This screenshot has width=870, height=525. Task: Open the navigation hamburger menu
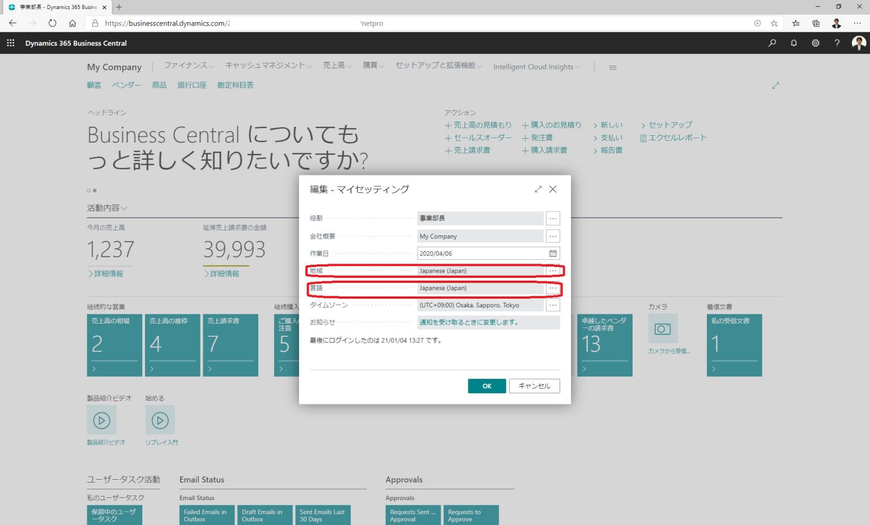(x=612, y=67)
